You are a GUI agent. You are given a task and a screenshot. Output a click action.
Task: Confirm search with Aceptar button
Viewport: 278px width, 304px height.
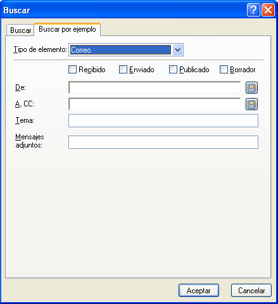(199, 291)
